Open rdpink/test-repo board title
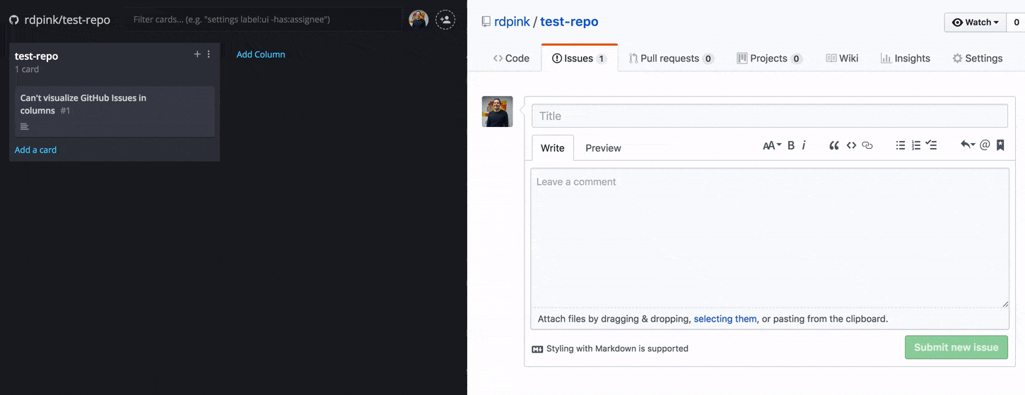Image resolution: width=1025 pixels, height=395 pixels. 67,20
